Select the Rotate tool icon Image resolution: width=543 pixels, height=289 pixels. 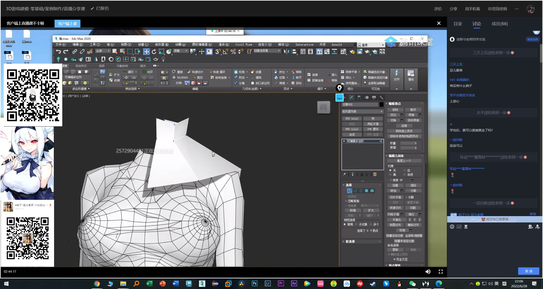coord(154,52)
